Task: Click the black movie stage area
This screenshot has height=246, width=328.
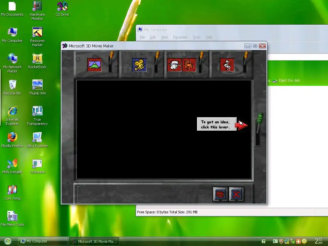Action: point(164,129)
